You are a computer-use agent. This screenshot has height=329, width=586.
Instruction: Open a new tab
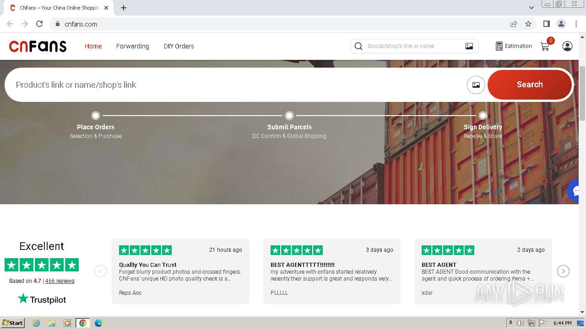coord(124,8)
